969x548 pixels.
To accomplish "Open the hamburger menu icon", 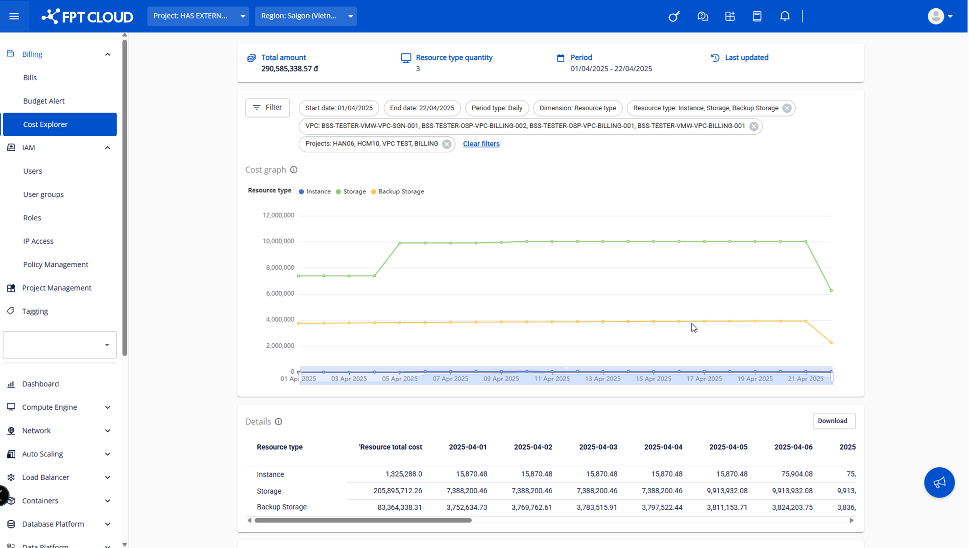I will pyautogui.click(x=14, y=16).
